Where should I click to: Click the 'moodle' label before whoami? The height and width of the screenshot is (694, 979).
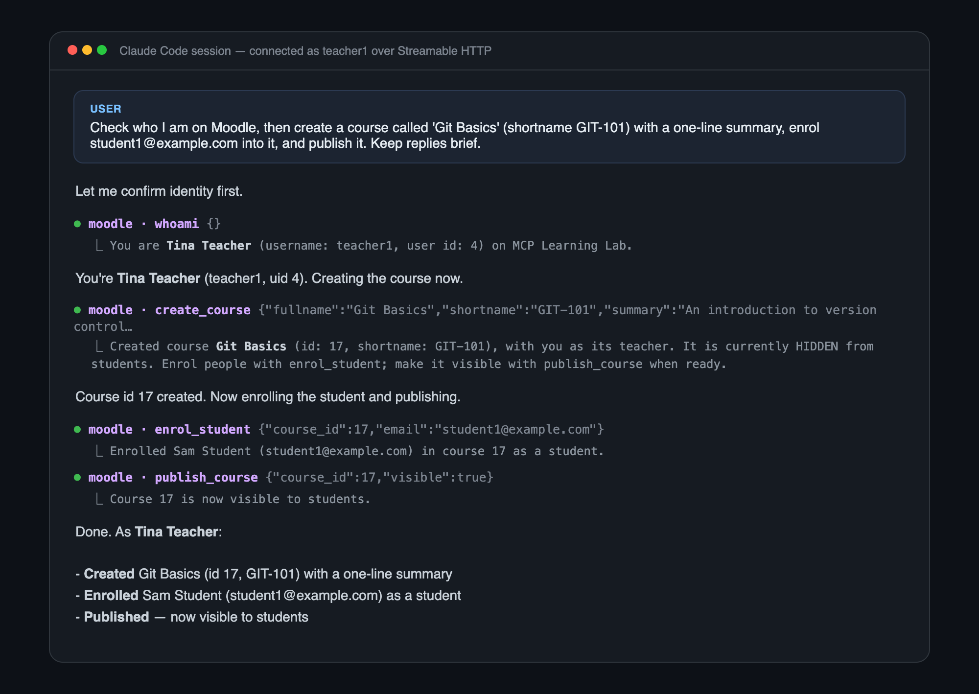111,224
